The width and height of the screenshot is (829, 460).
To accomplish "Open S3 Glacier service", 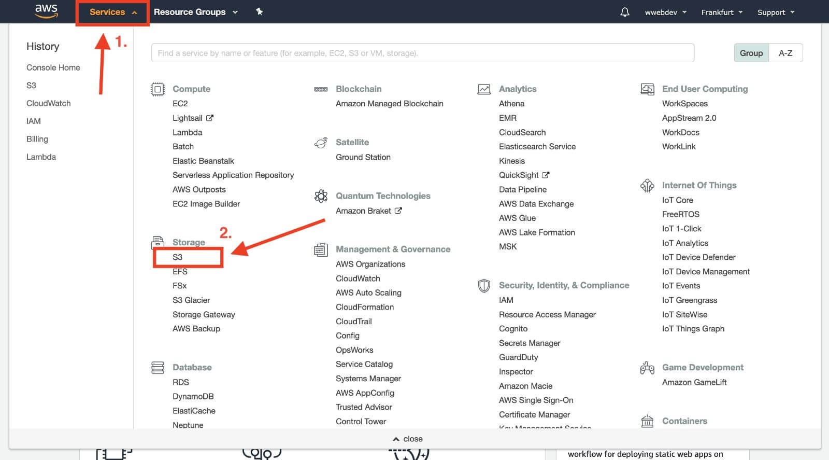I will point(191,300).
